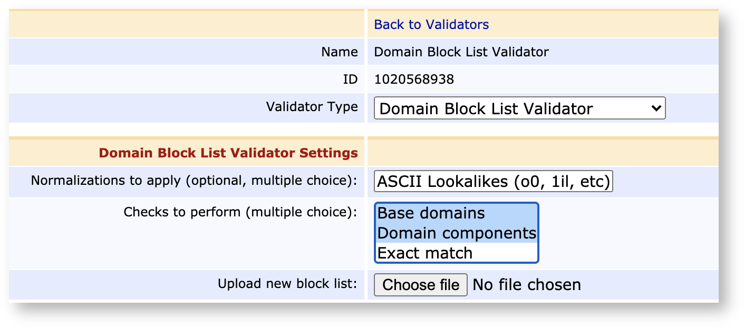Click the validator Name field row

point(339,52)
